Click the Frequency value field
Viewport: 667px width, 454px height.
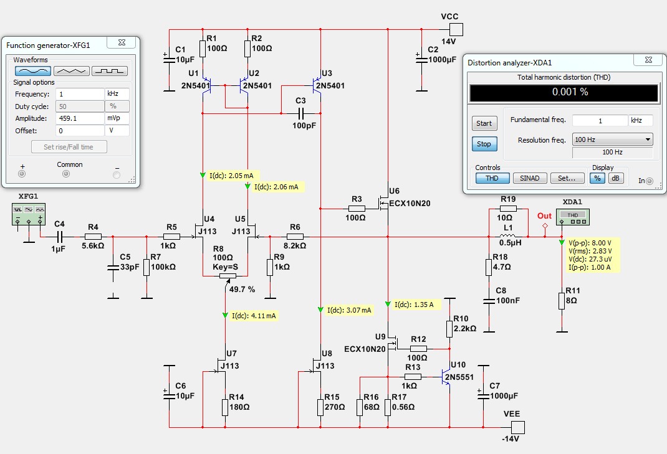80,94
